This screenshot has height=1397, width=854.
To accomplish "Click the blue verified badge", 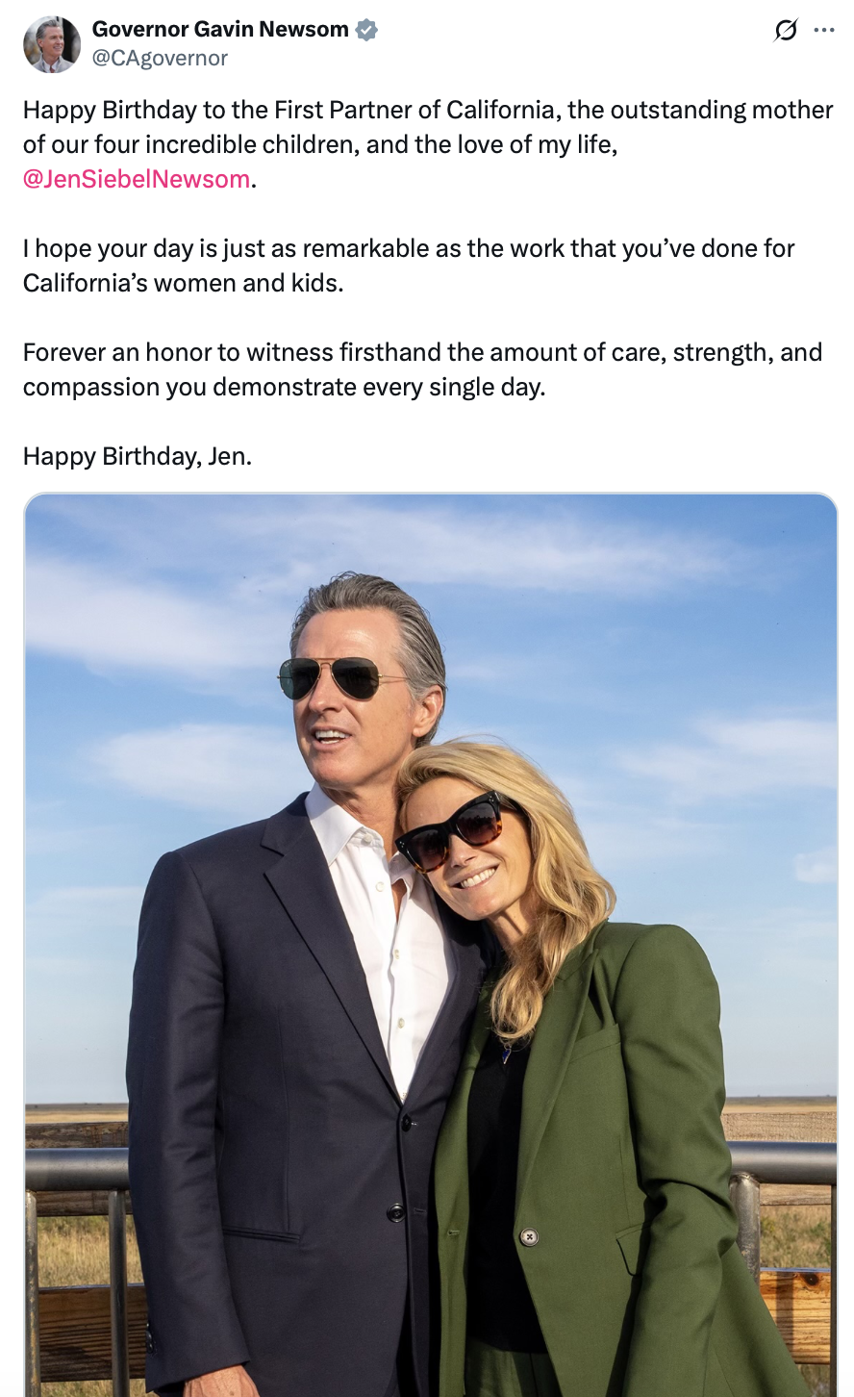I will [x=366, y=30].
